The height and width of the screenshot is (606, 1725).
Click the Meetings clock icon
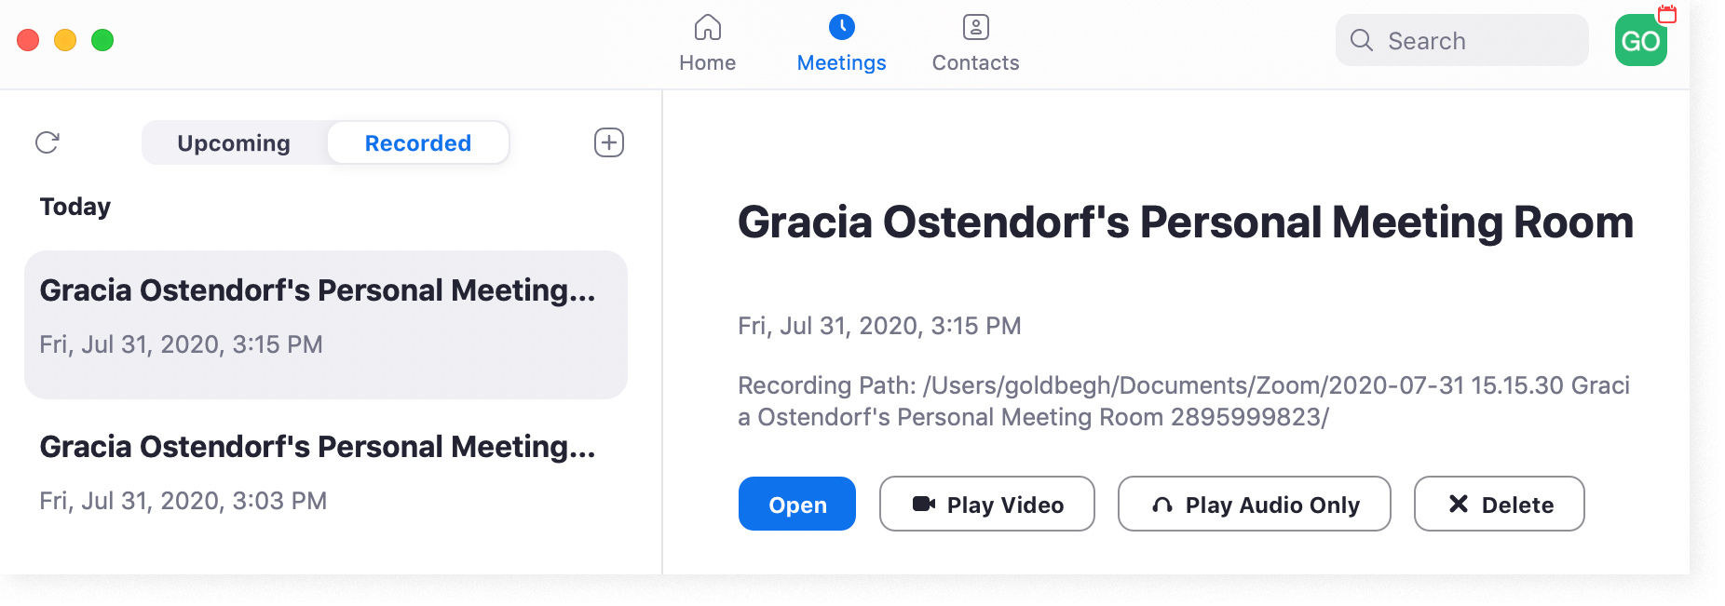point(842,27)
